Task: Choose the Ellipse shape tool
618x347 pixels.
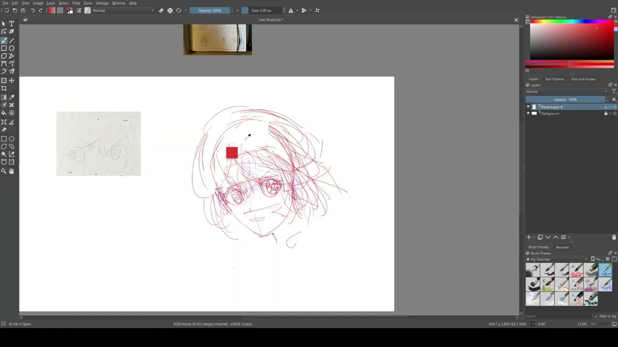Action: [x=12, y=48]
